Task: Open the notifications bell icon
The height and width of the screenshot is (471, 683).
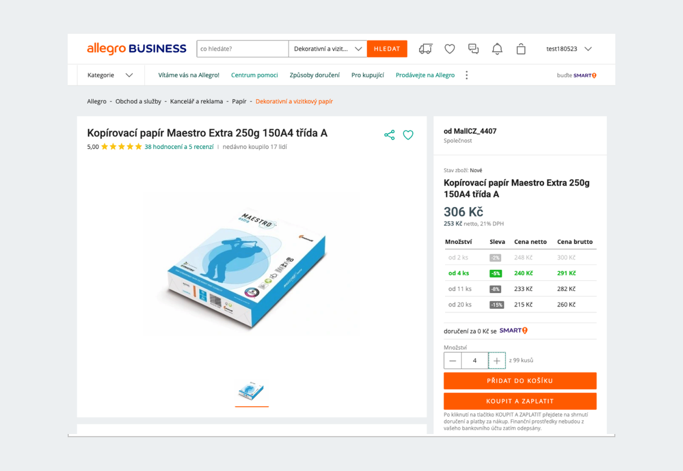Action: point(497,49)
